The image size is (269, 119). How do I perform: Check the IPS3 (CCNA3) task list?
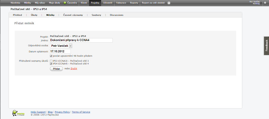click(x=51, y=61)
